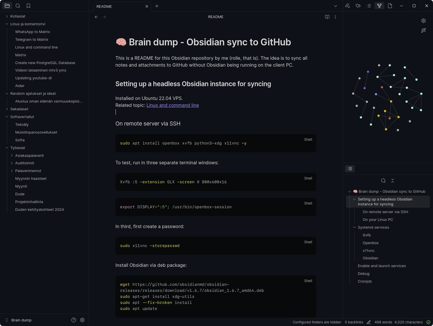Jump to Debug heading in outline
Screen dimensions: 433x326
[364, 274]
